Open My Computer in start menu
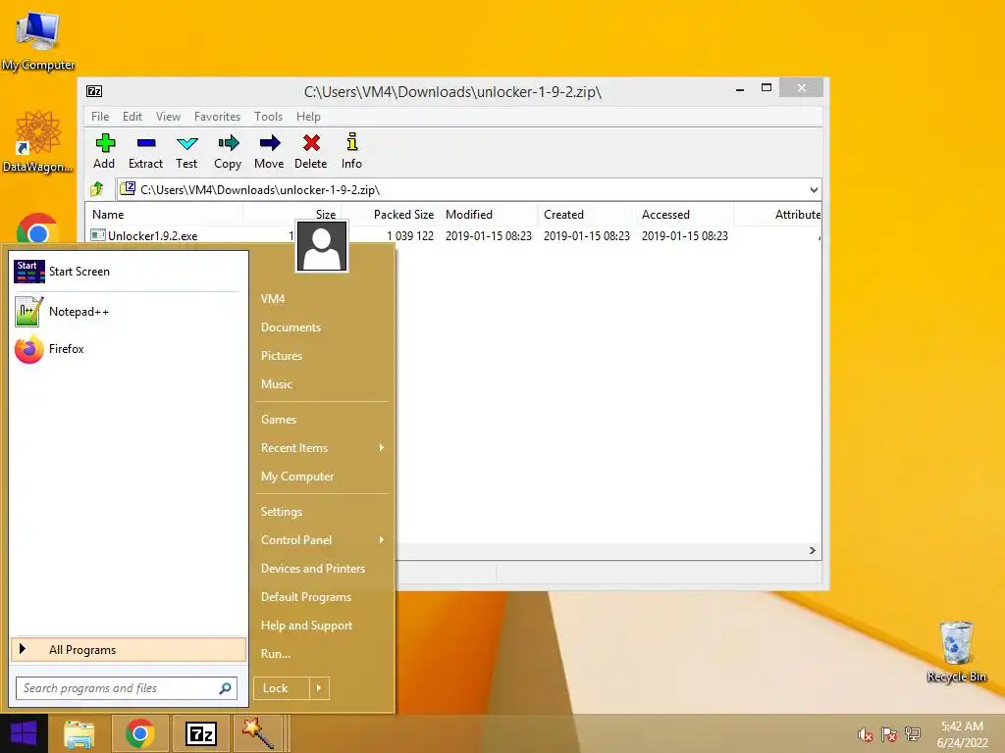This screenshot has width=1005, height=753. point(297,477)
